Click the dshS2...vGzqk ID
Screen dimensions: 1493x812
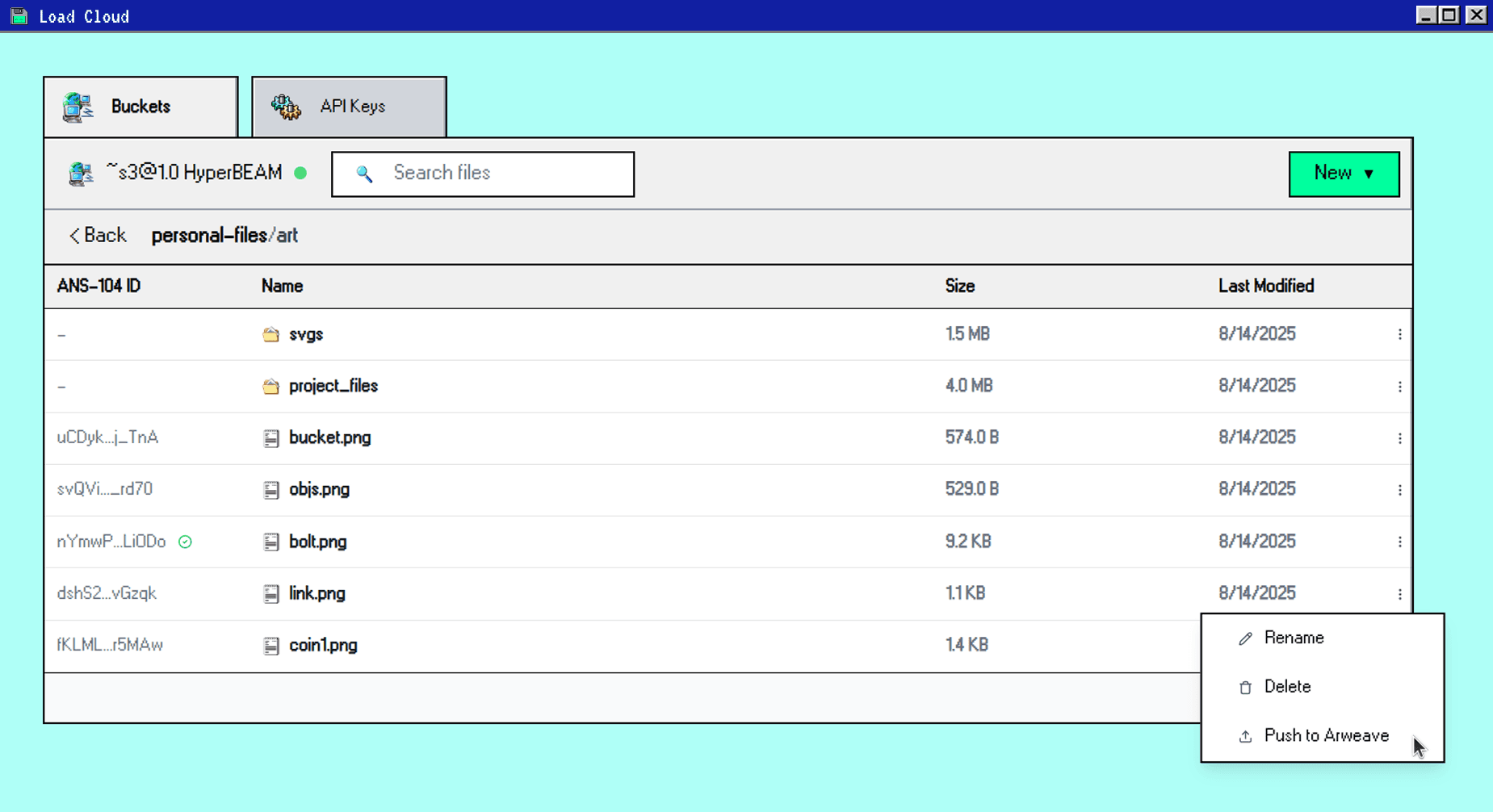107,593
